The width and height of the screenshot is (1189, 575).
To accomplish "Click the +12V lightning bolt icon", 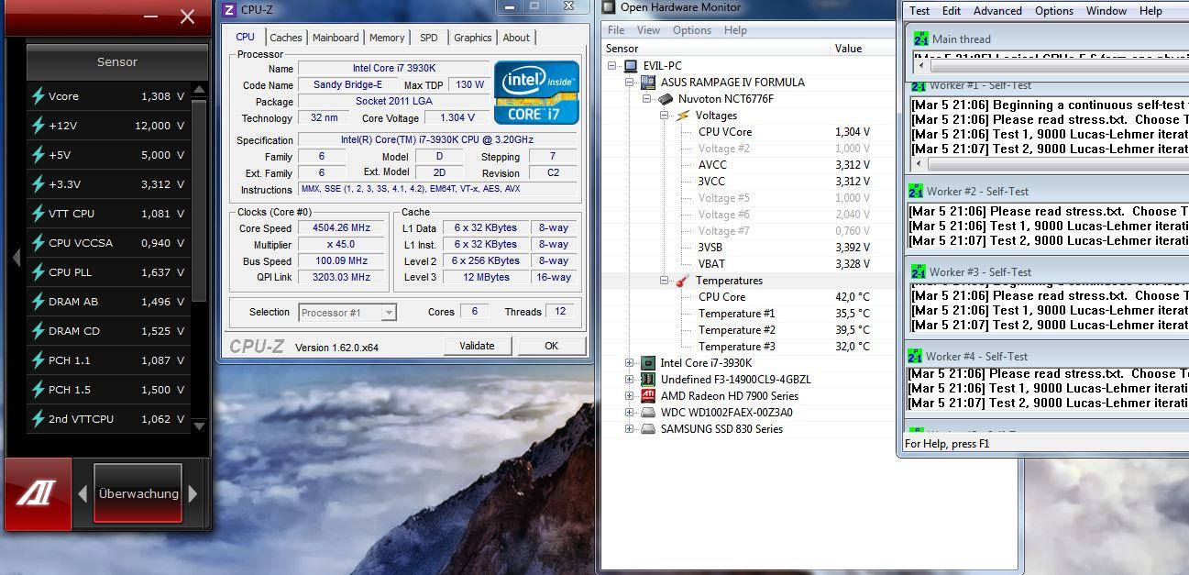I will coord(39,126).
